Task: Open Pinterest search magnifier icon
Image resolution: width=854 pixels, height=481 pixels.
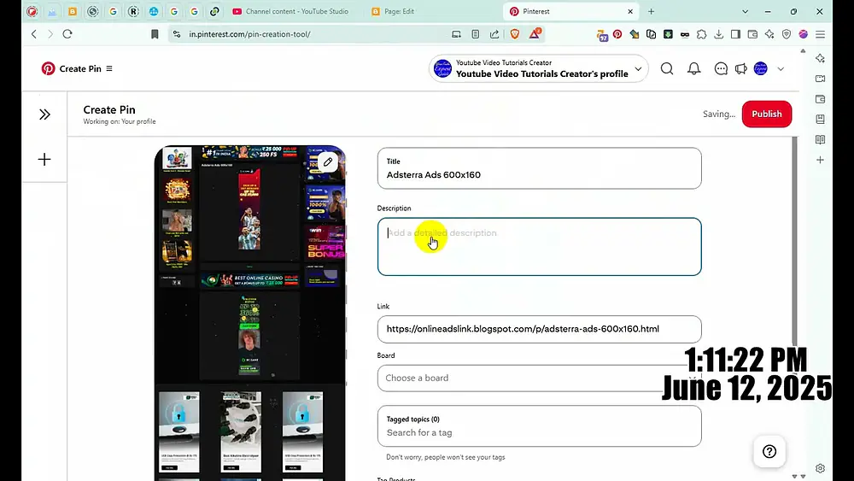Action: click(x=667, y=68)
